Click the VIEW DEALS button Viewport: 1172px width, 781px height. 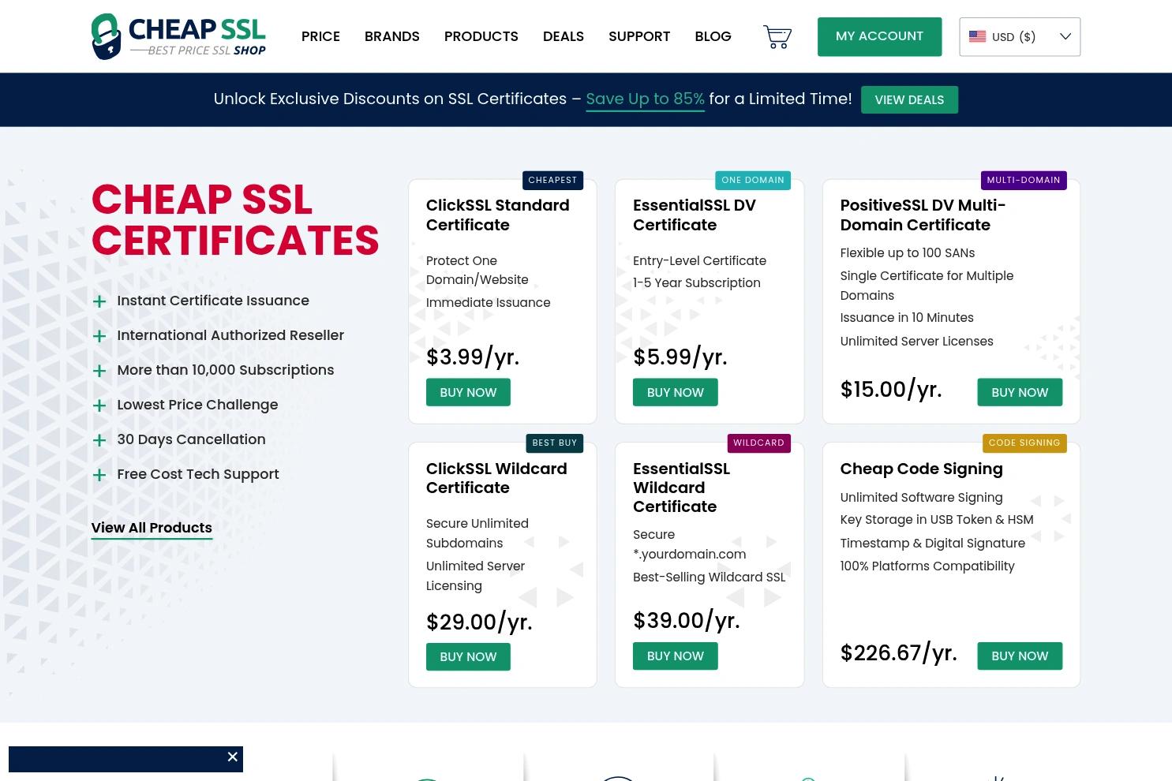coord(909,99)
